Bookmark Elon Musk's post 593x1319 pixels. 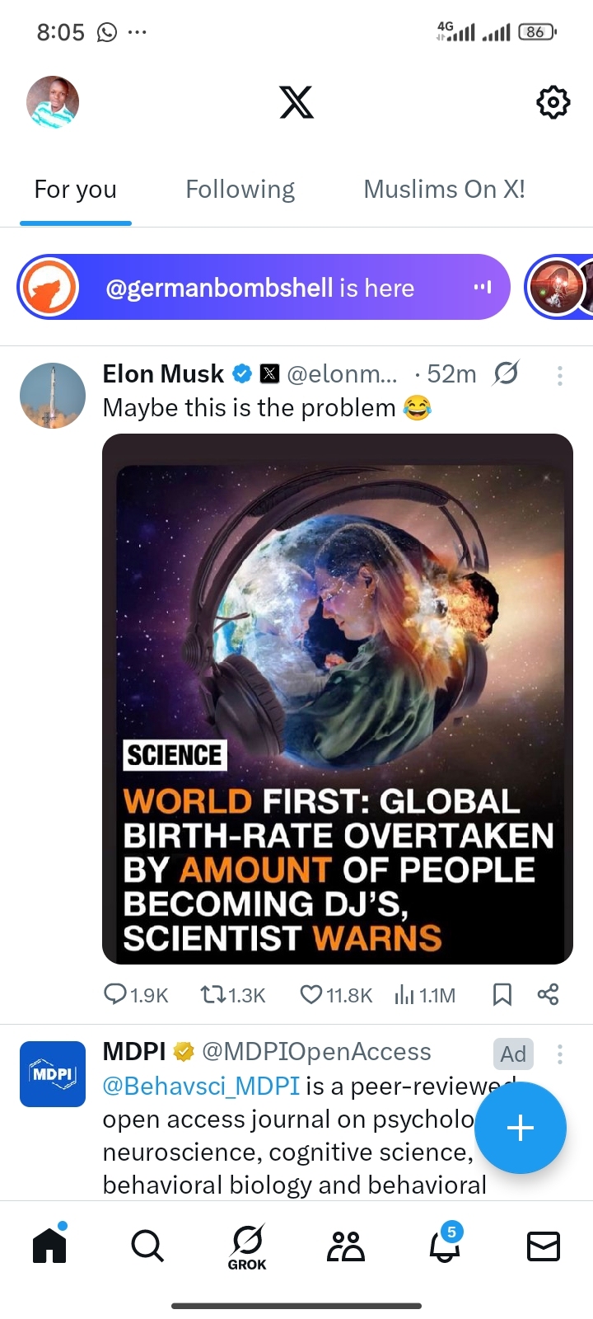click(502, 995)
